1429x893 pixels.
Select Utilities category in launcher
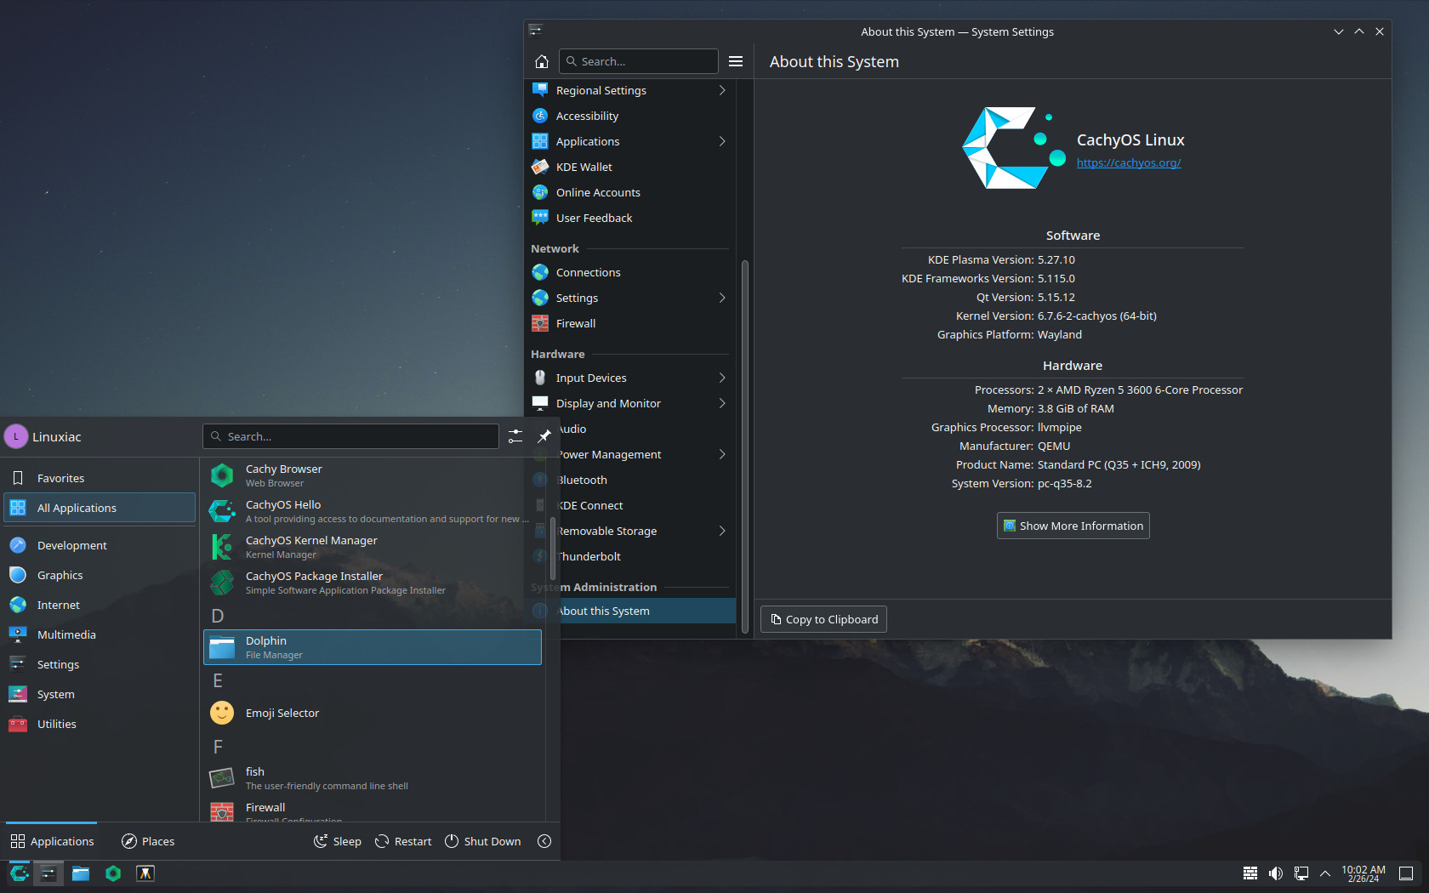[100, 724]
